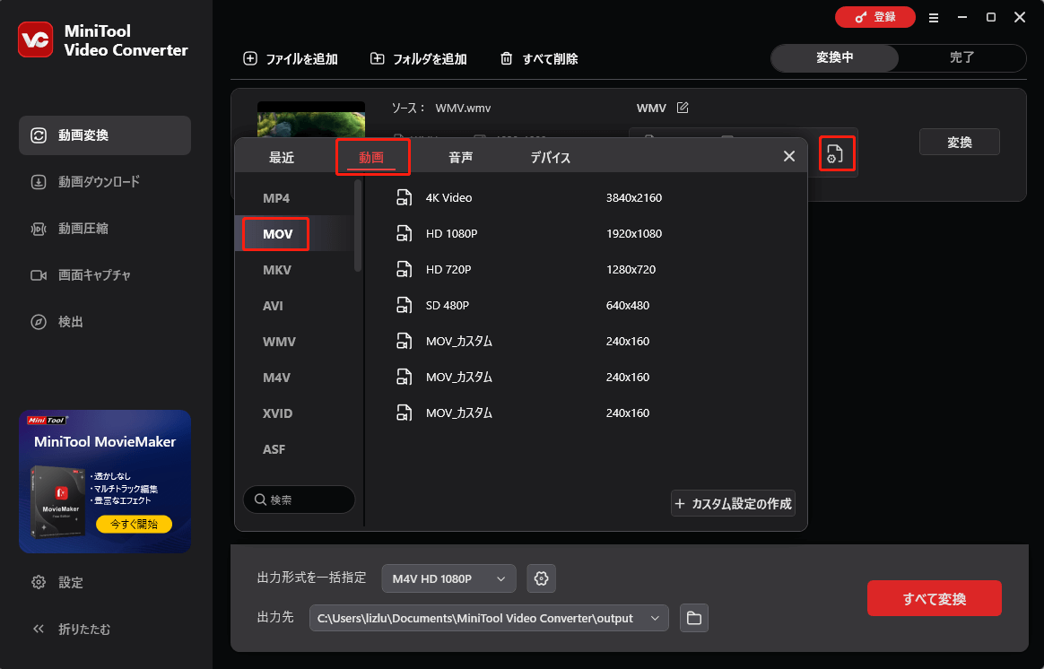1044x669 pixels.
Task: Click the red すべて変換 button
Action: point(935,598)
